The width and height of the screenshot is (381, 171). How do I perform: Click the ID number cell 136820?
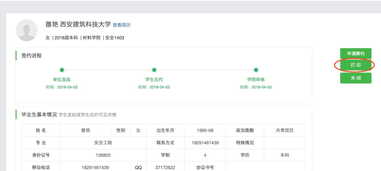(x=103, y=155)
